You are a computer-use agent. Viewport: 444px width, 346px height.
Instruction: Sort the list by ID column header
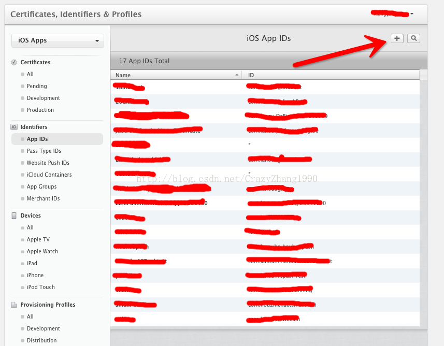[331, 75]
